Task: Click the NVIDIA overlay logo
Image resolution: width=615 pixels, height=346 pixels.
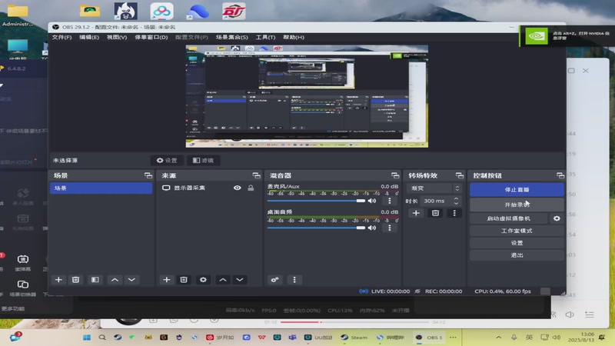Action: tap(537, 36)
